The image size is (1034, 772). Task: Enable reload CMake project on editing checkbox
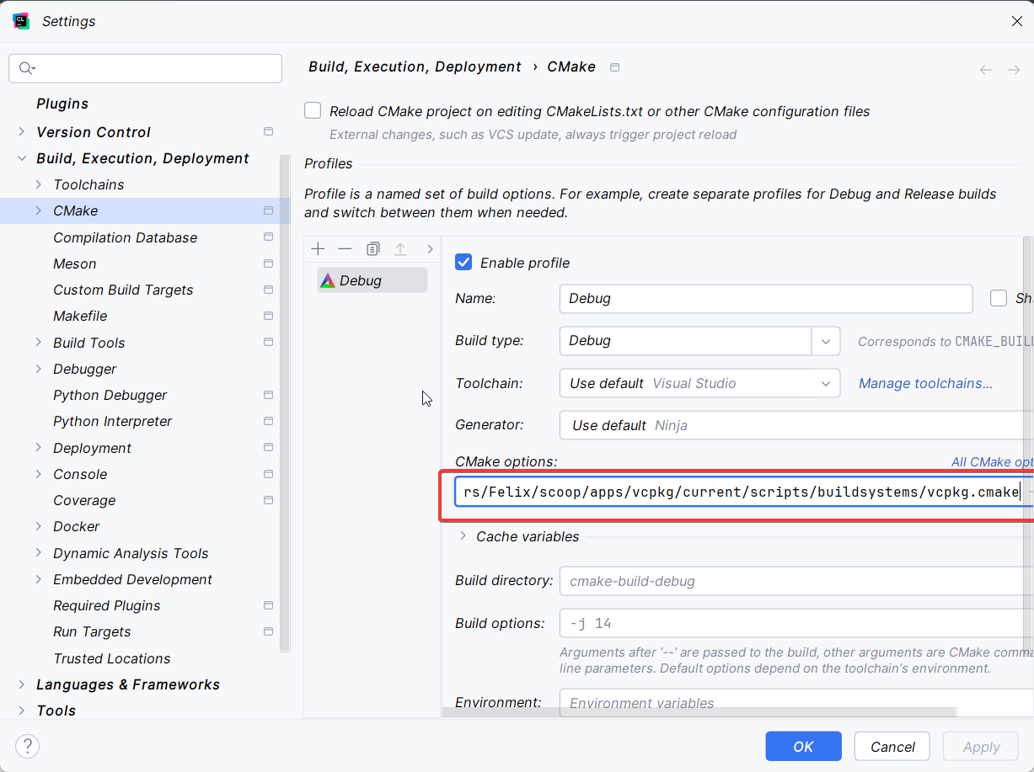(x=313, y=111)
